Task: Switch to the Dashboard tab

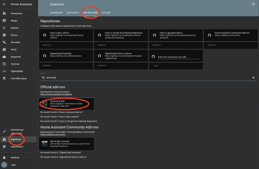Action: coord(56,13)
